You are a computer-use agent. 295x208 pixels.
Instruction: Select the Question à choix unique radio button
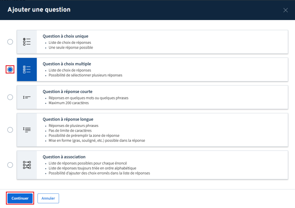pos(10,42)
